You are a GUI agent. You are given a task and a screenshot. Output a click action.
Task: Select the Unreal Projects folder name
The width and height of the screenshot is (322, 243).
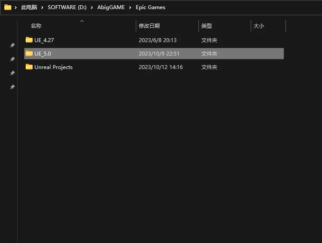(x=54, y=67)
